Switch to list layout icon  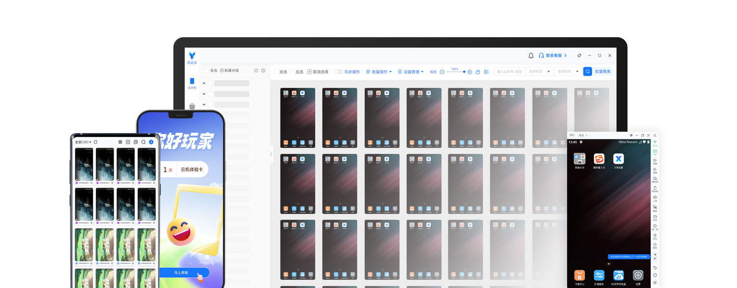coord(486,72)
